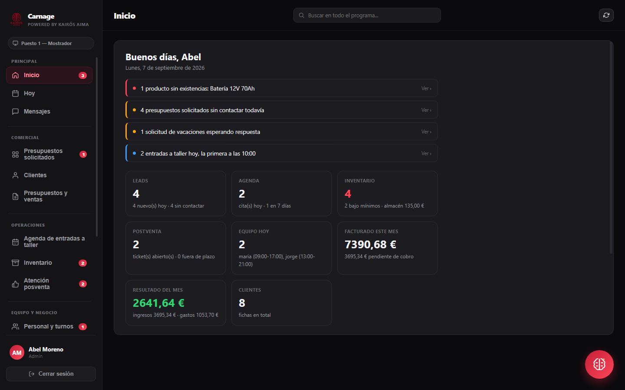The width and height of the screenshot is (625, 390).
Task: Open the Facturado este mes card
Action: (388, 248)
